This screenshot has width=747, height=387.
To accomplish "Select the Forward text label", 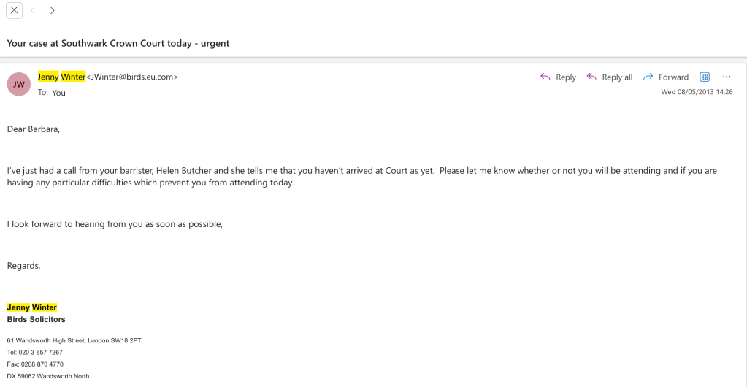I will point(673,77).
